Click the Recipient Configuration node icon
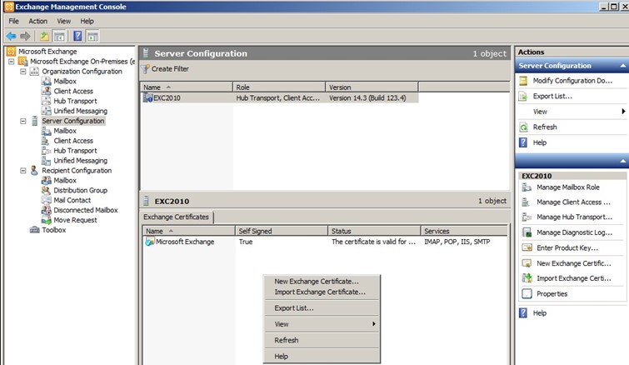Image resolution: width=629 pixels, height=365 pixels. (34, 171)
